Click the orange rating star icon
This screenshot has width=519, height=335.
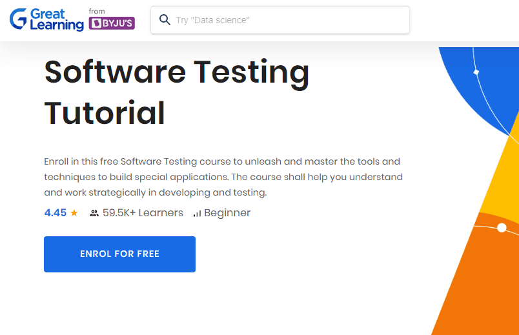pyautogui.click(x=74, y=213)
